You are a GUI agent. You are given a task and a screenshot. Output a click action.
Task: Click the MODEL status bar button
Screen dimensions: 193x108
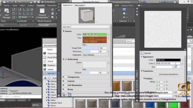36,105
